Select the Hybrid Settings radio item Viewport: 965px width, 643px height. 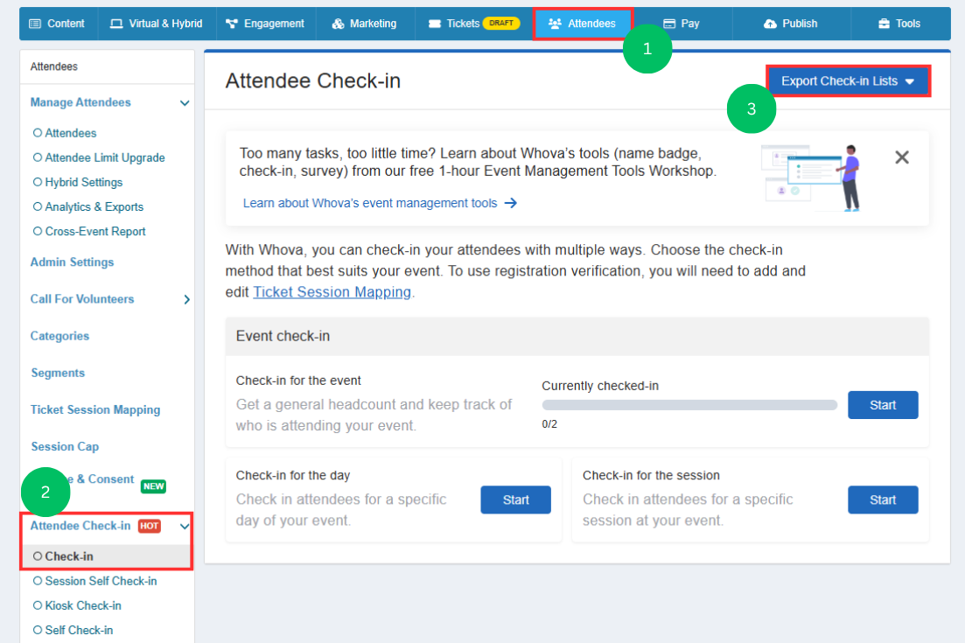click(x=78, y=182)
